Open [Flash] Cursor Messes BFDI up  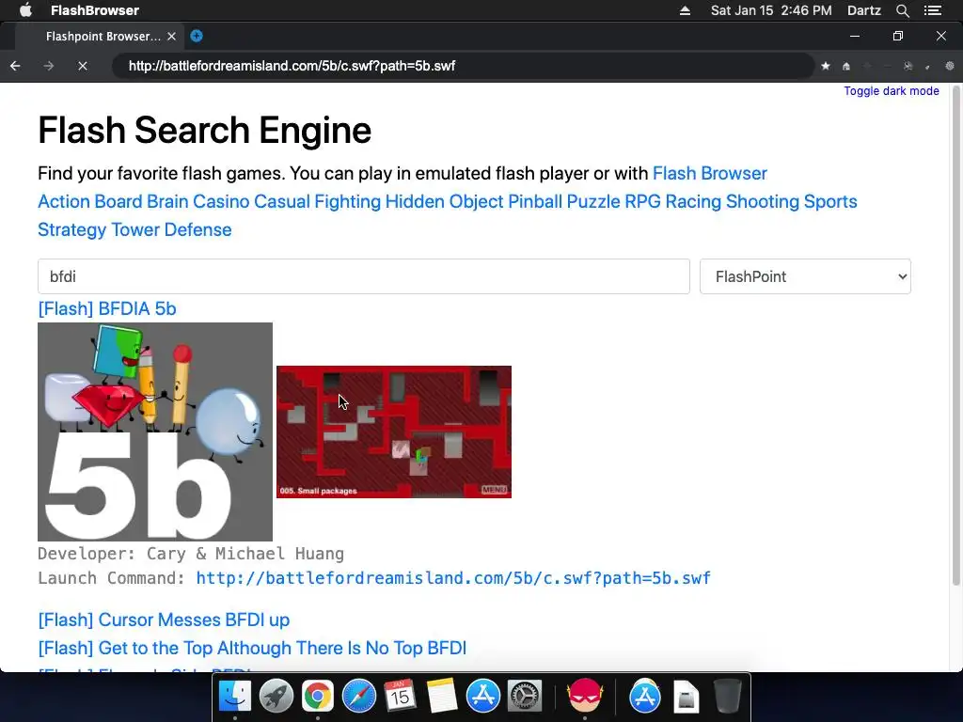[x=164, y=620]
